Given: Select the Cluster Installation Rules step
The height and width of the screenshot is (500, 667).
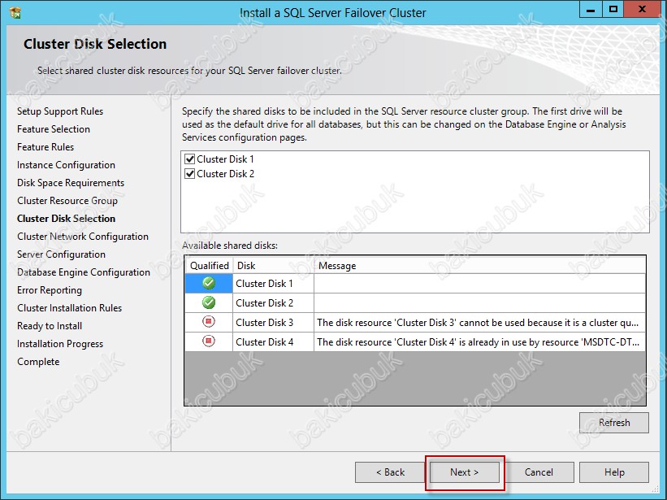Looking at the screenshot, I should 69,308.
